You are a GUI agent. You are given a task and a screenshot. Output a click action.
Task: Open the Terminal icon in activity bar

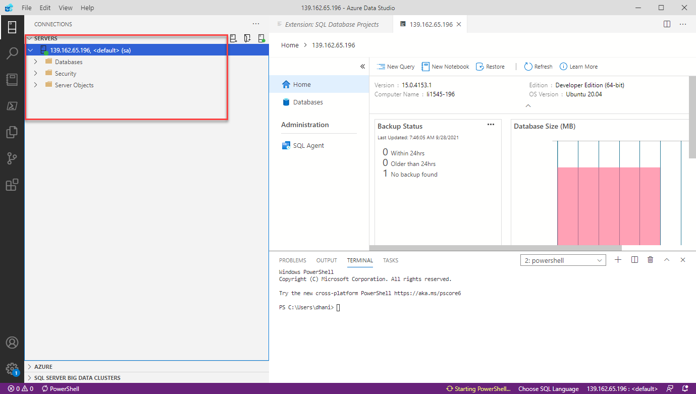coord(12,106)
